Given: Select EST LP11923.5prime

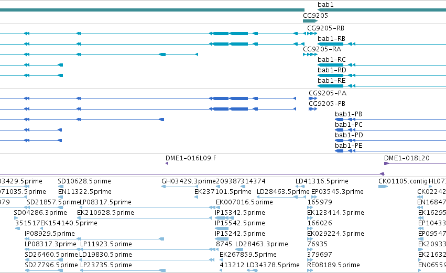Looking at the screenshot, I should tap(106, 245).
